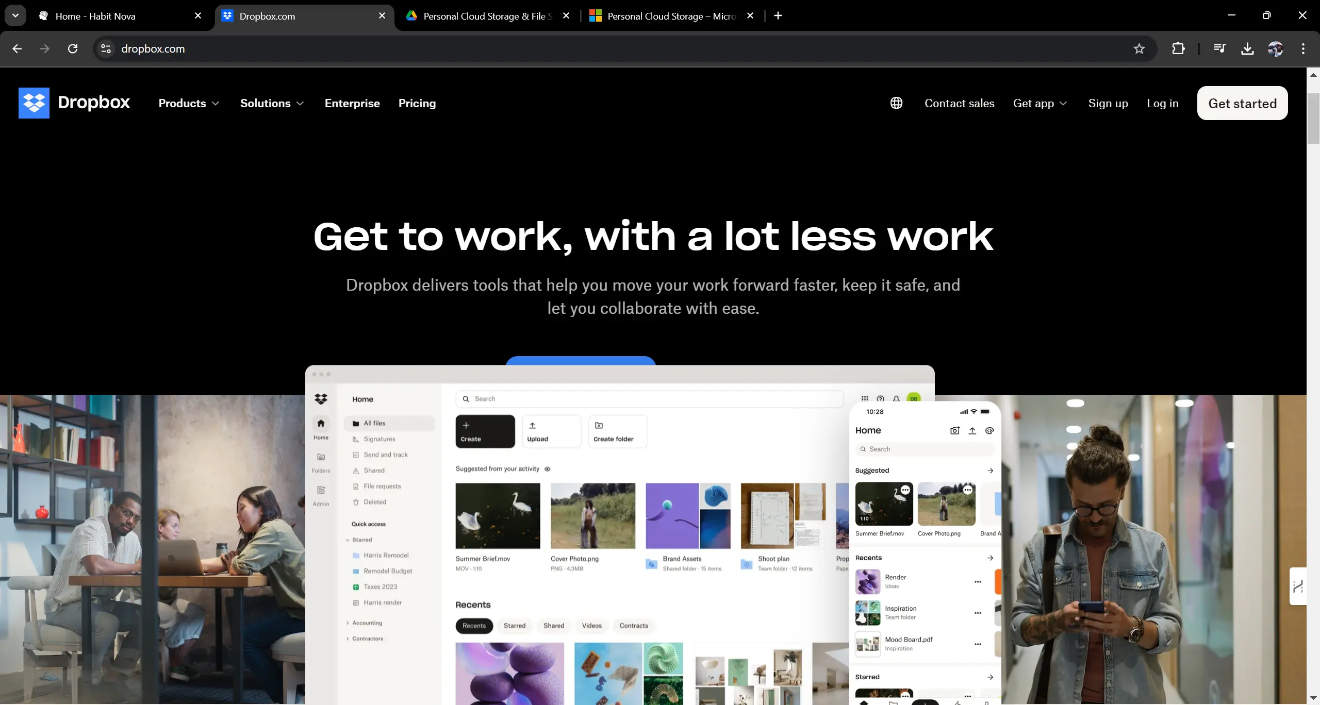The image size is (1320, 705).
Task: Click the Folders icon in preview sidebar
Action: pyautogui.click(x=321, y=457)
